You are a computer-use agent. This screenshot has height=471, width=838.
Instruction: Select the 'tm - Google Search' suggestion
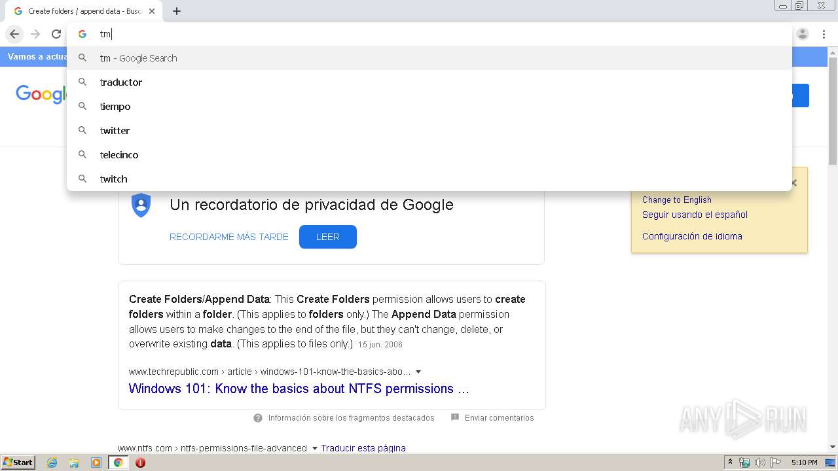[x=429, y=58]
